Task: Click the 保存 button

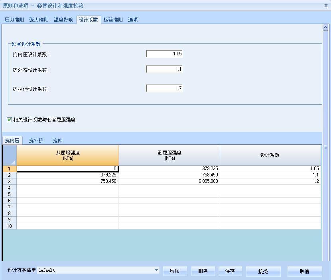Action: click(x=230, y=271)
